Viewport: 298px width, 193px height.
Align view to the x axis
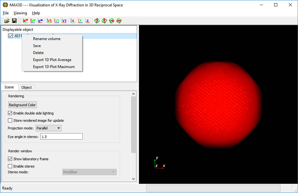73,21
